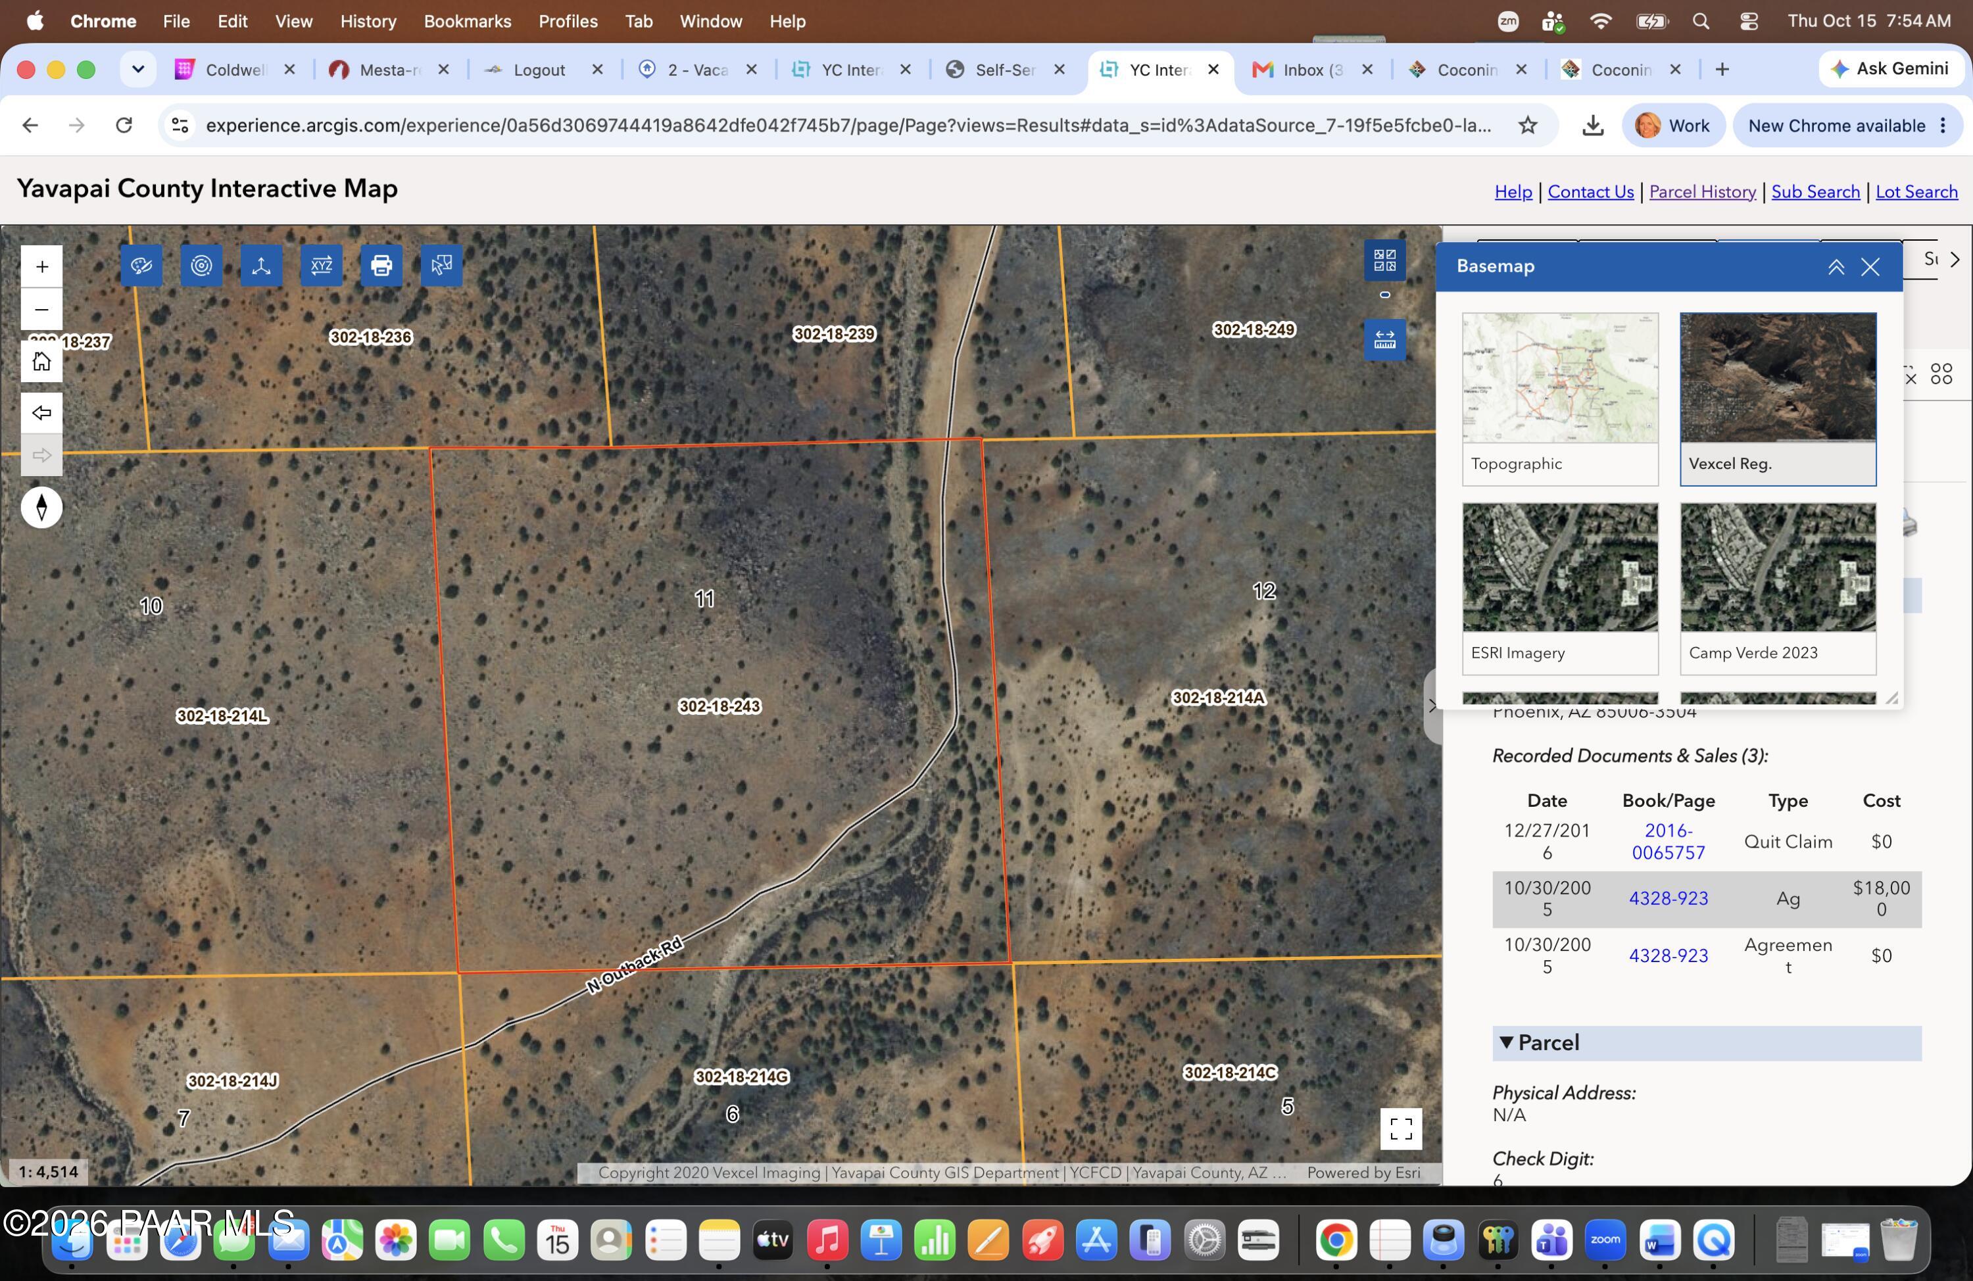Select the ESRI Imagery basemap
This screenshot has height=1281, width=1973.
[1560, 589]
